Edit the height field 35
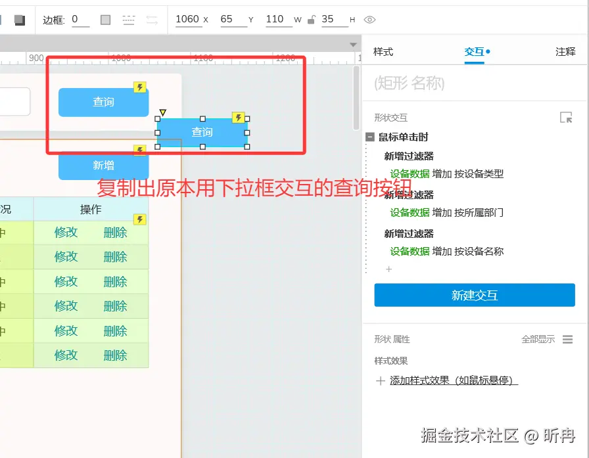The width and height of the screenshot is (589, 458). (335, 19)
